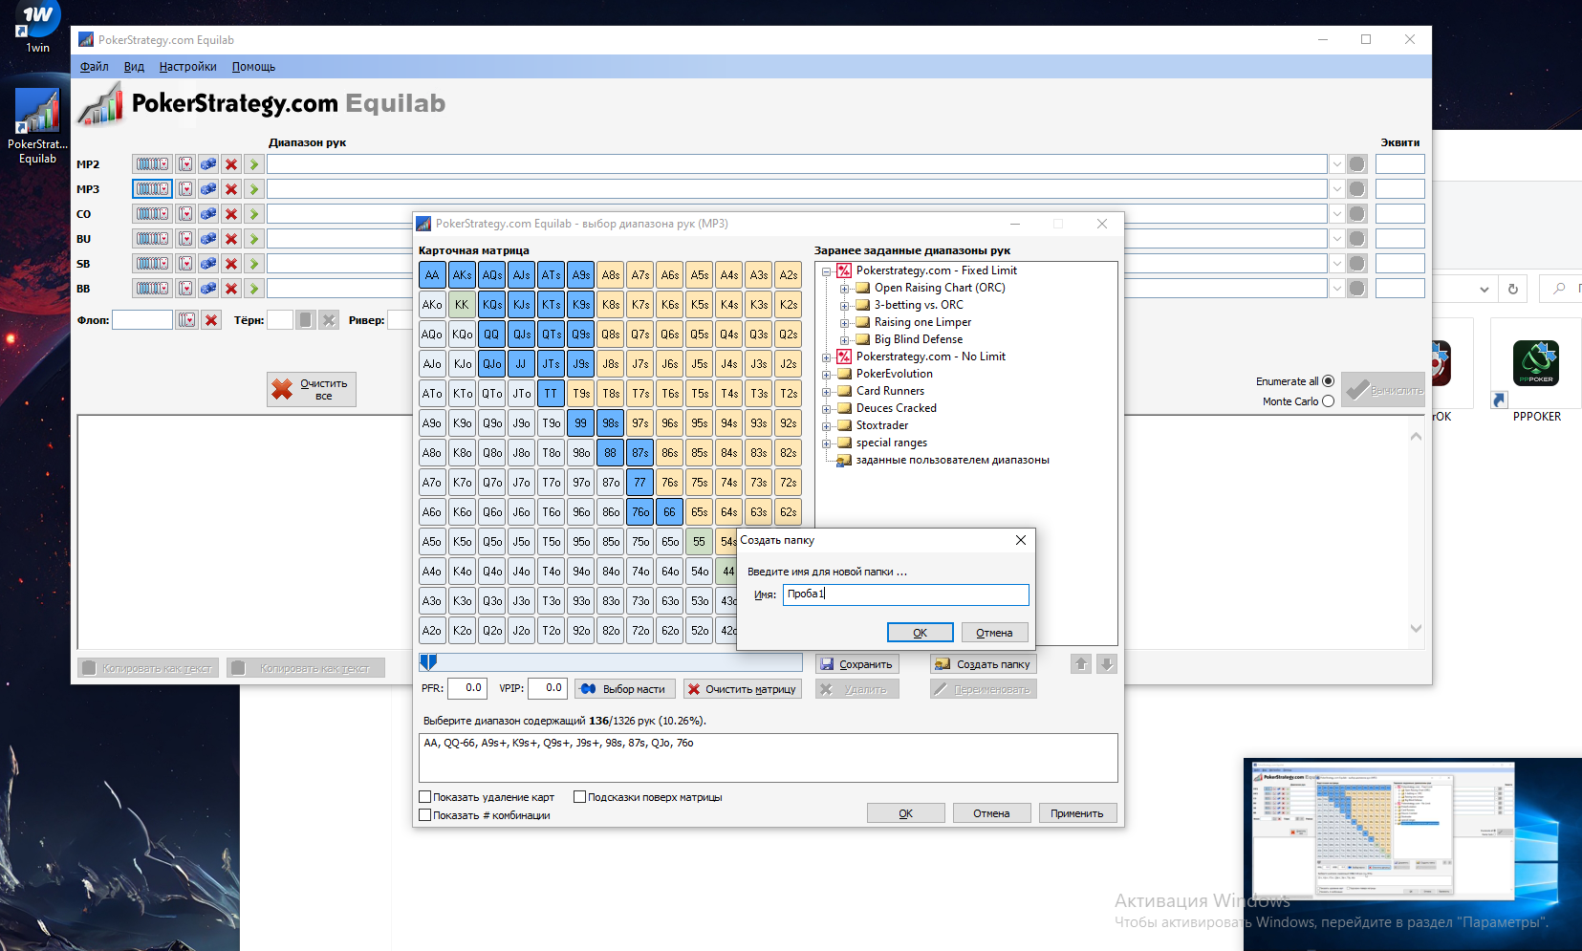Move range down with arrow icon
The width and height of the screenshot is (1582, 951).
(1107, 664)
